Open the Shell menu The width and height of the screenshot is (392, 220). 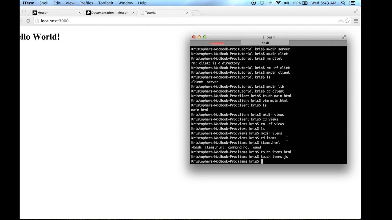[44, 3]
